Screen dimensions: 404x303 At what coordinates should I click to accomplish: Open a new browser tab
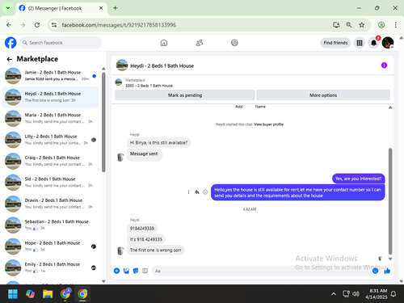coord(116,8)
